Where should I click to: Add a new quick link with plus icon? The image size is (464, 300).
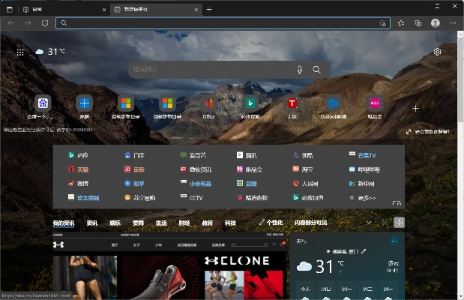[x=416, y=109]
